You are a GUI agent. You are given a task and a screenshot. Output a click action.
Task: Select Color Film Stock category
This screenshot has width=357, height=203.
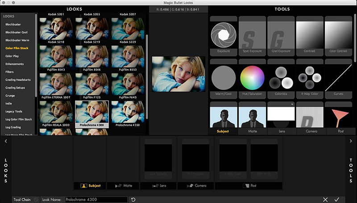17,48
